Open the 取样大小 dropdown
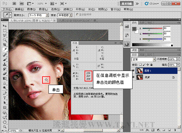This screenshot has width=182, height=133. pyautogui.click(x=39, y=15)
